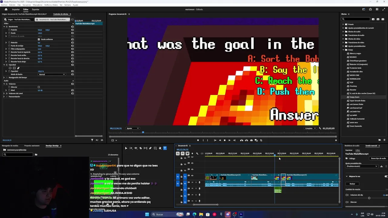Reset the Posición parameter
The width and height of the screenshot is (388, 218).
coord(72,30)
